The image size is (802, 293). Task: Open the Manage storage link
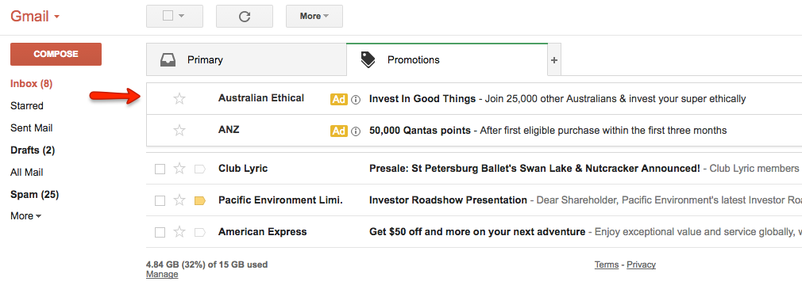tap(162, 275)
